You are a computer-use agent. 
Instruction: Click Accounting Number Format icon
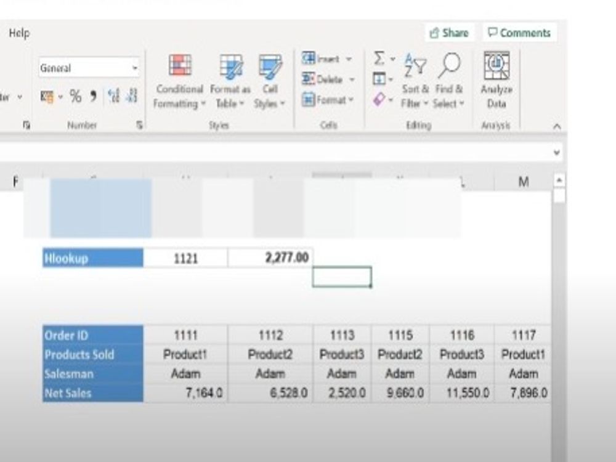tap(47, 96)
